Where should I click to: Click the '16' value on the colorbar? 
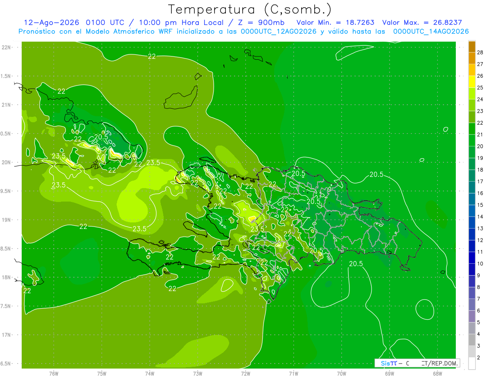point(480,193)
